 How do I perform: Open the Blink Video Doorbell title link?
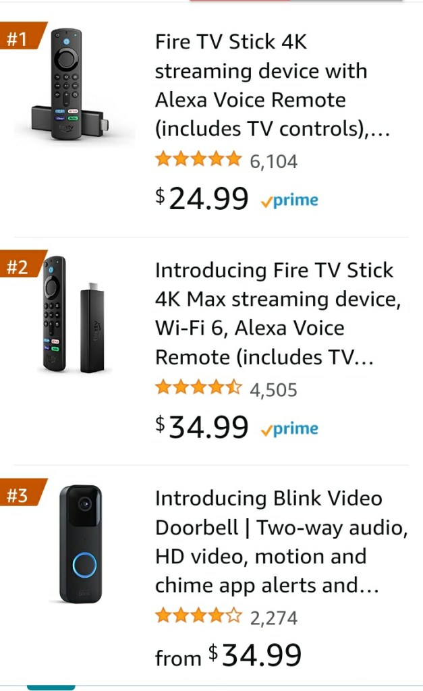coord(281,541)
